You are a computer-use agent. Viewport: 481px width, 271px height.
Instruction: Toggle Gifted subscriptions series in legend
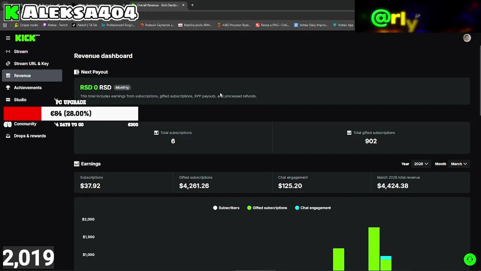pos(267,208)
